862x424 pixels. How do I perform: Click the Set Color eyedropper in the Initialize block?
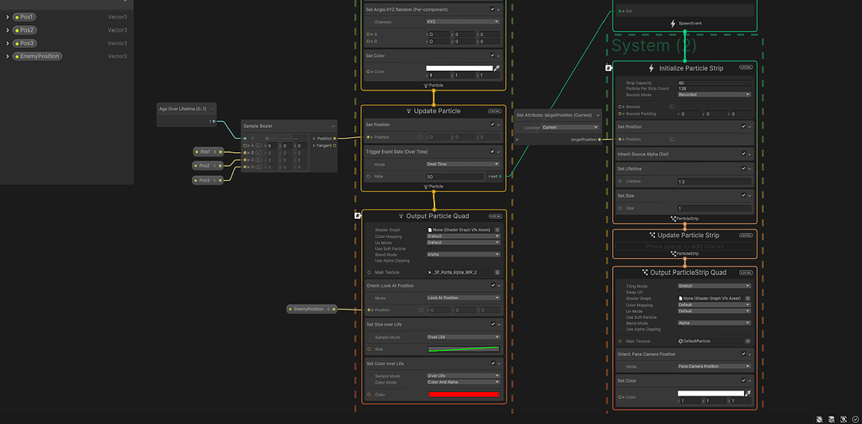(x=497, y=68)
